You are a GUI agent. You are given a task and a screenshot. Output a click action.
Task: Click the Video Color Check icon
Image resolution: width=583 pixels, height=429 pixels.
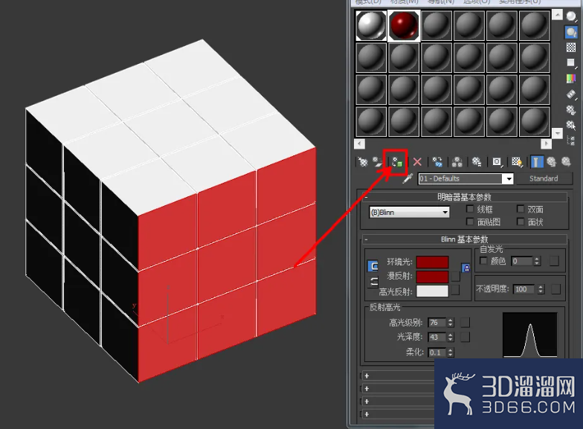pos(571,79)
